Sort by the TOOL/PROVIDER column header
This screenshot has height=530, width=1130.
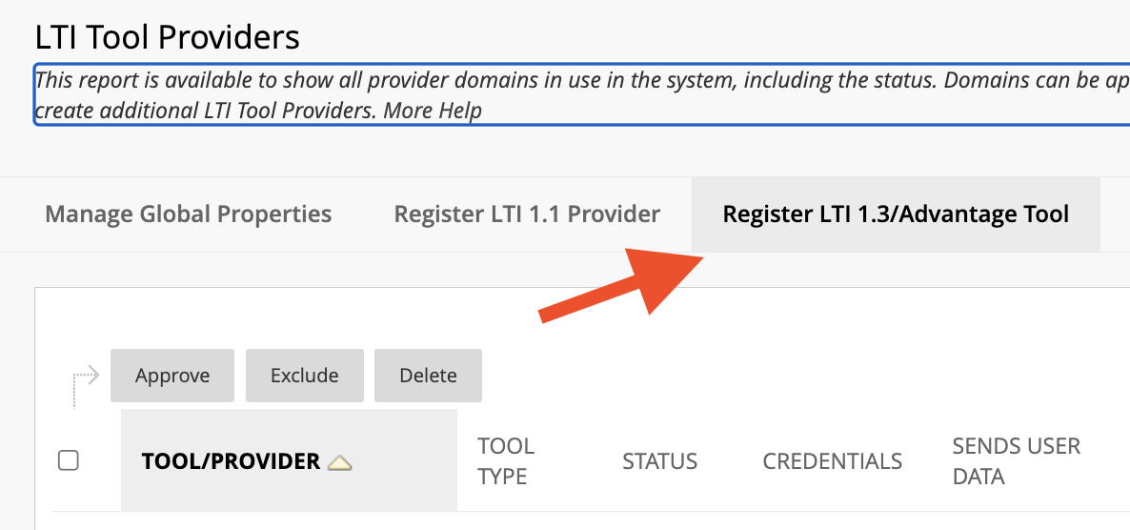[x=231, y=461]
